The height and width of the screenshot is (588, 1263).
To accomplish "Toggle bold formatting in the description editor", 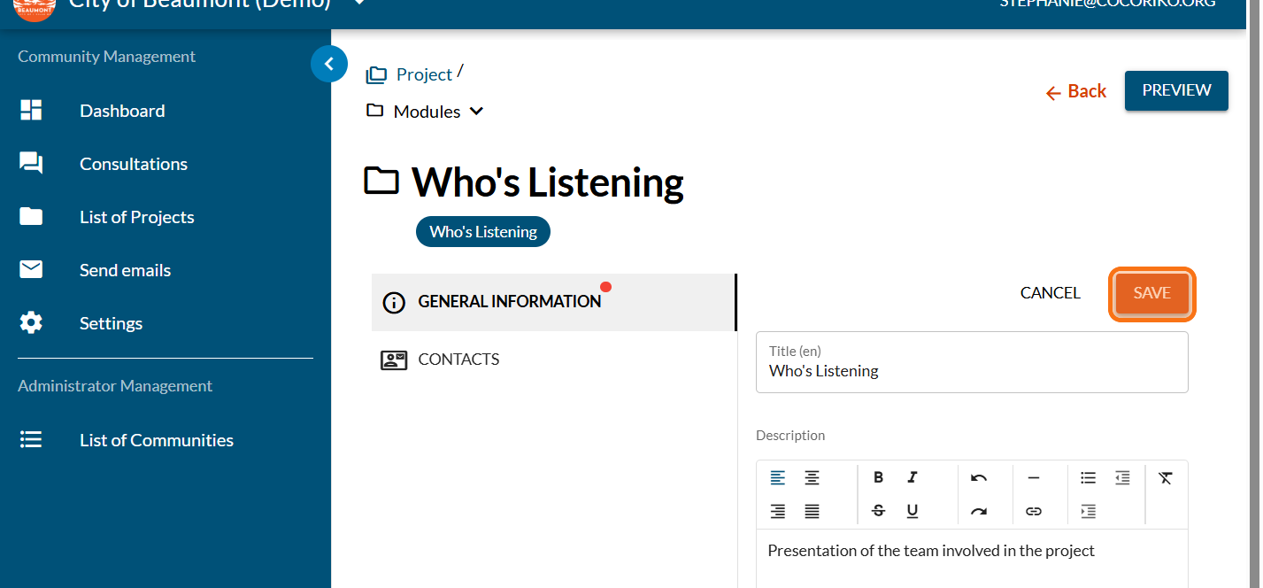I will [x=878, y=477].
